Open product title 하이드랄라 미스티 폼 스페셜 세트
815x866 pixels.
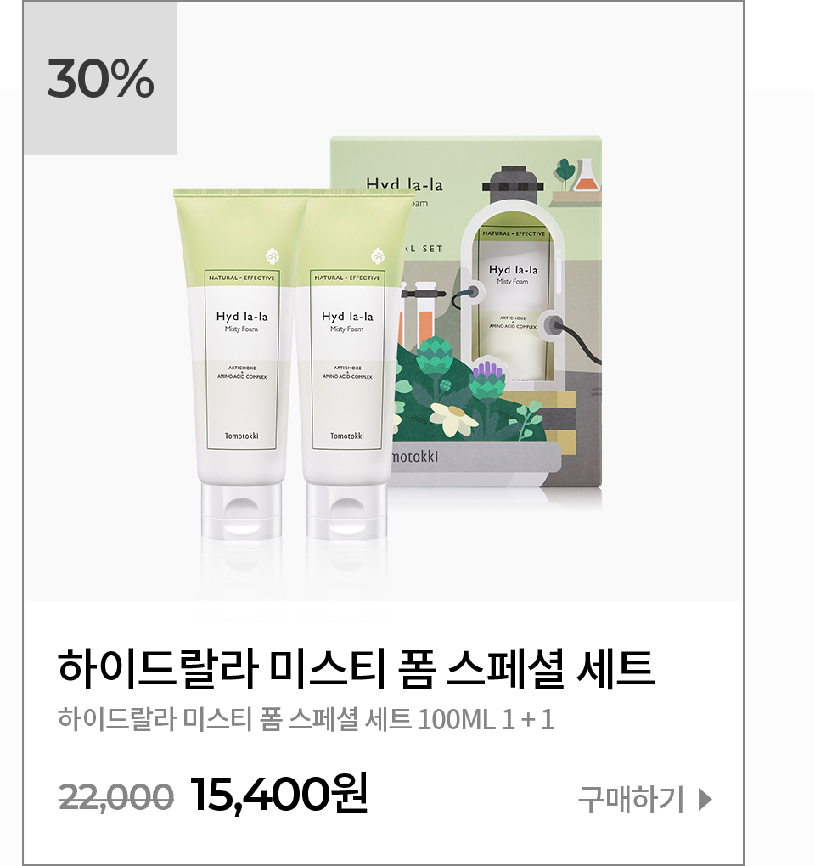coord(357,669)
